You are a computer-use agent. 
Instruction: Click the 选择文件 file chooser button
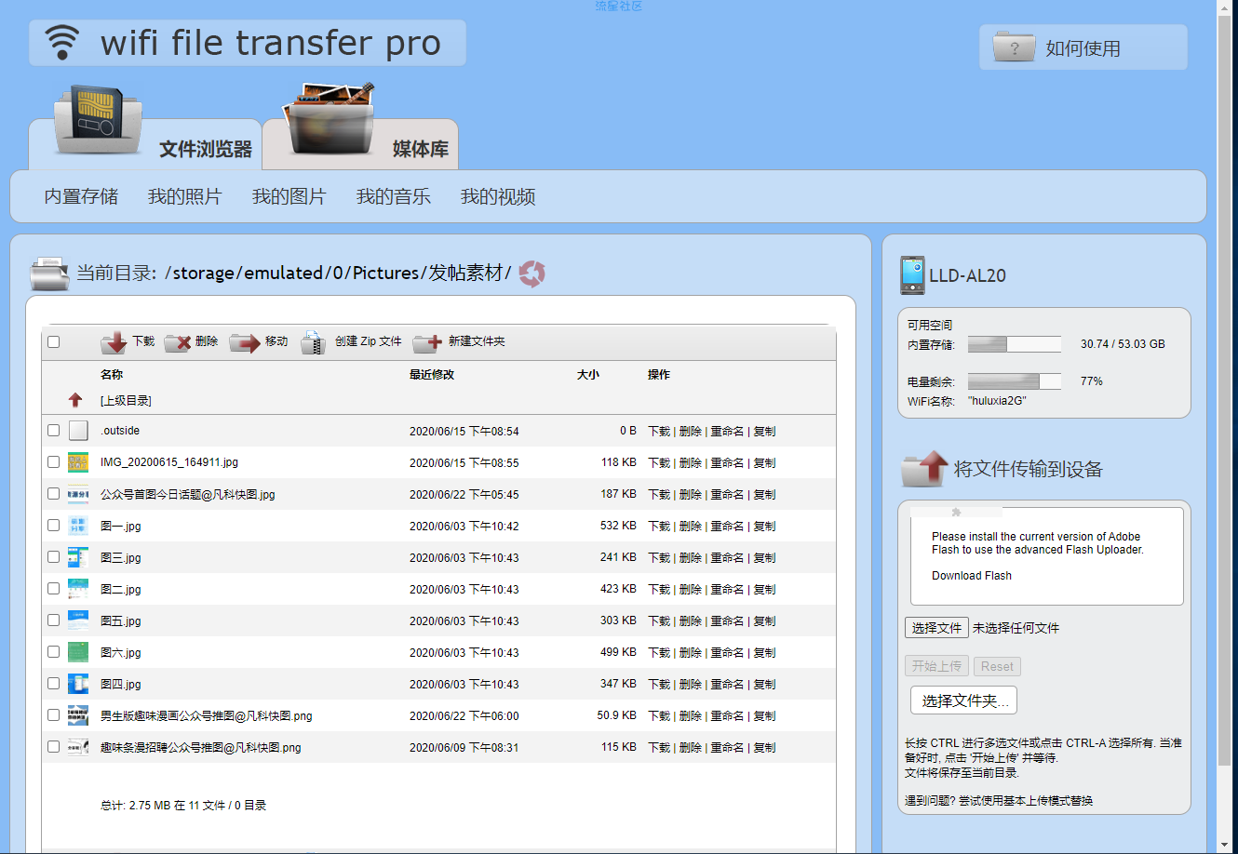(936, 628)
